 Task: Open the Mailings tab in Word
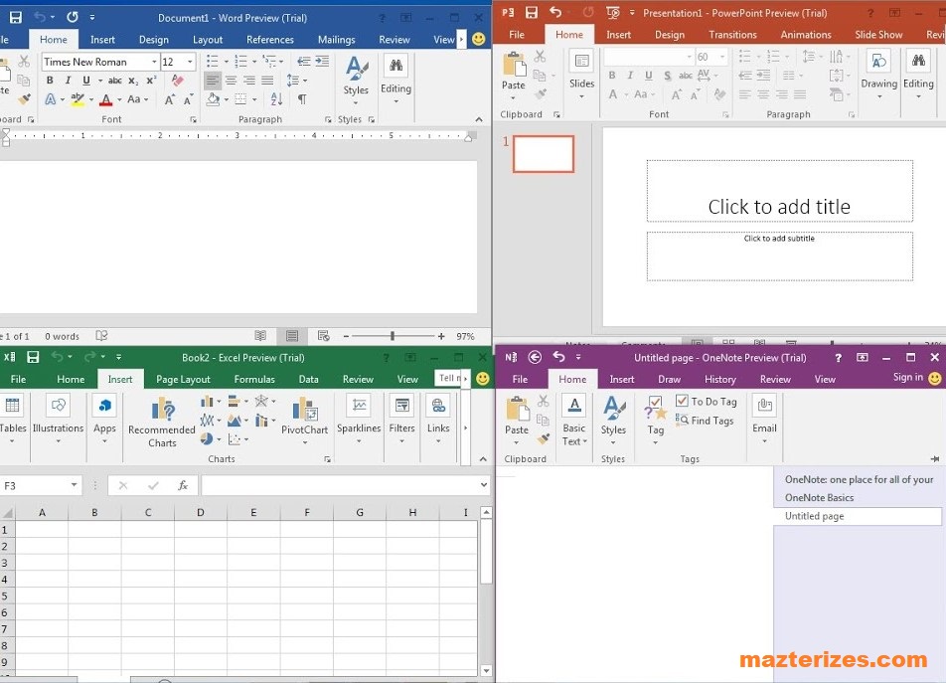[x=336, y=40]
